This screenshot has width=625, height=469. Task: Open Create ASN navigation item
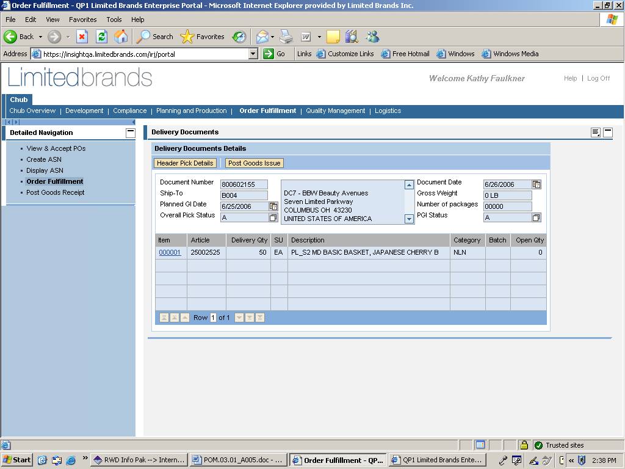point(44,159)
